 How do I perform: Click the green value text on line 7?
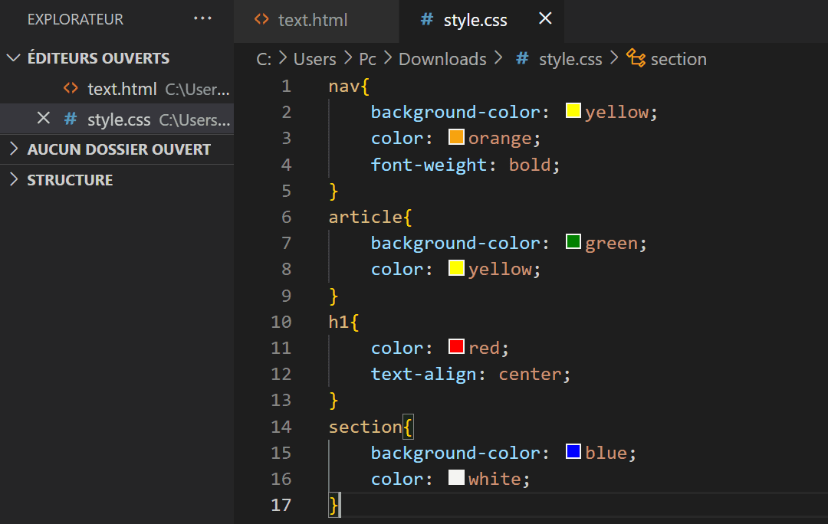pyautogui.click(x=612, y=244)
